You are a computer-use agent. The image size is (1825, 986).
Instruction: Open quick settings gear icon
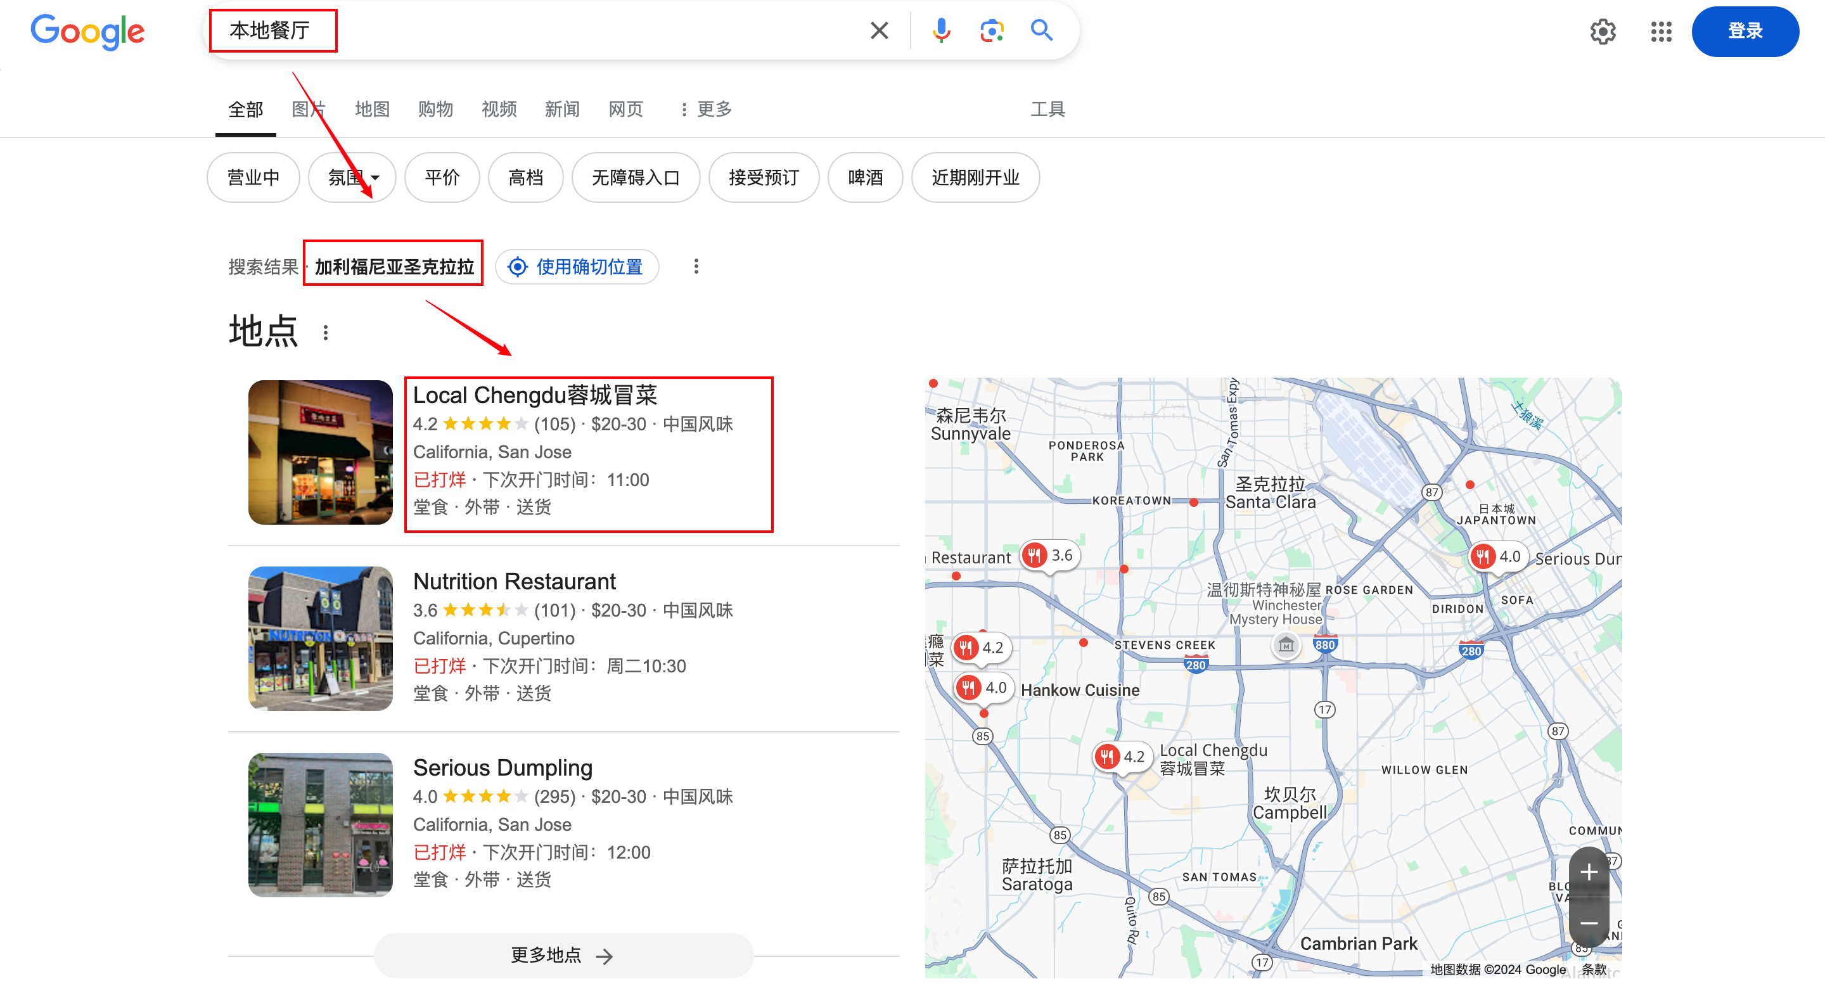1603,31
